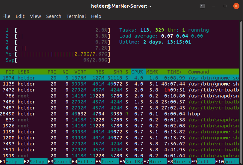Screen dimensions: 243x165
Task: Select process row with PID 1135
Action: pos(119,84)
